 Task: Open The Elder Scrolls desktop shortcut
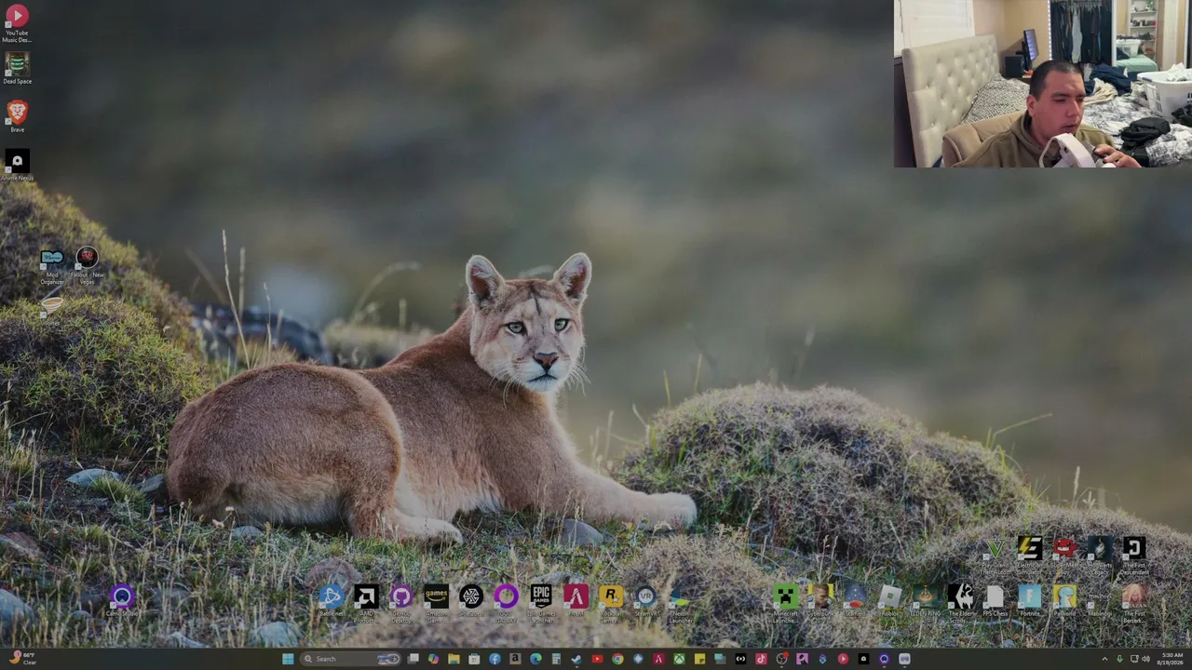[960, 603]
